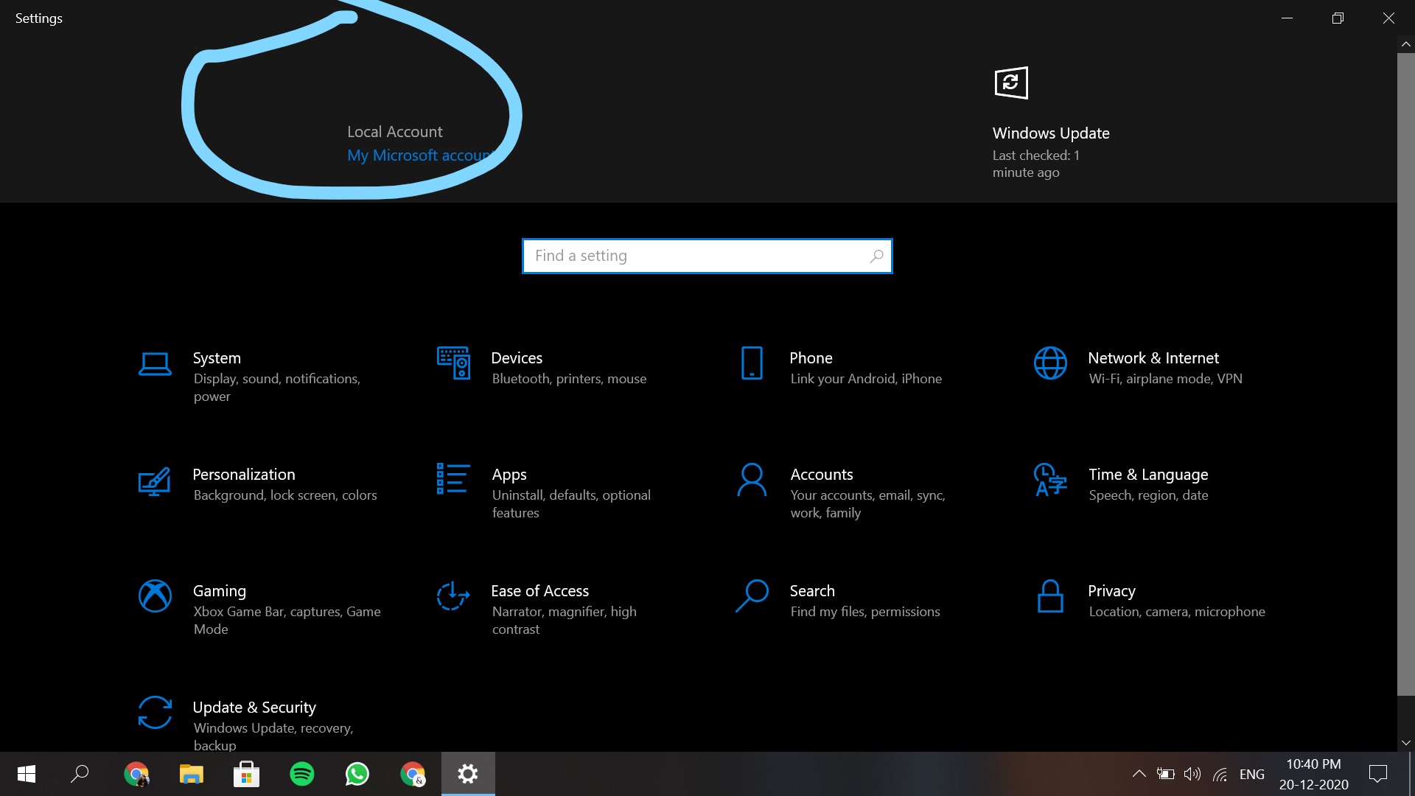1415x796 pixels.
Task: Click the Show desktop strip at taskbar end
Action: [1411, 774]
